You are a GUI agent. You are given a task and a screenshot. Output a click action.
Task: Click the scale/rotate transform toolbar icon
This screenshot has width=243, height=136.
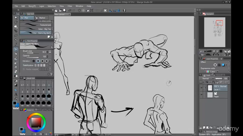pyautogui.click(x=92, y=11)
